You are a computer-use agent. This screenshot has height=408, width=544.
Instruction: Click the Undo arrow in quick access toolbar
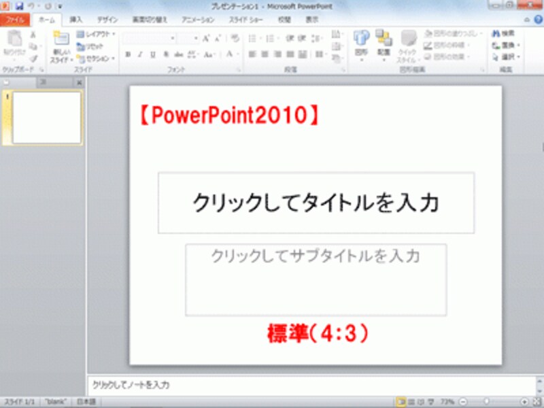point(32,6)
